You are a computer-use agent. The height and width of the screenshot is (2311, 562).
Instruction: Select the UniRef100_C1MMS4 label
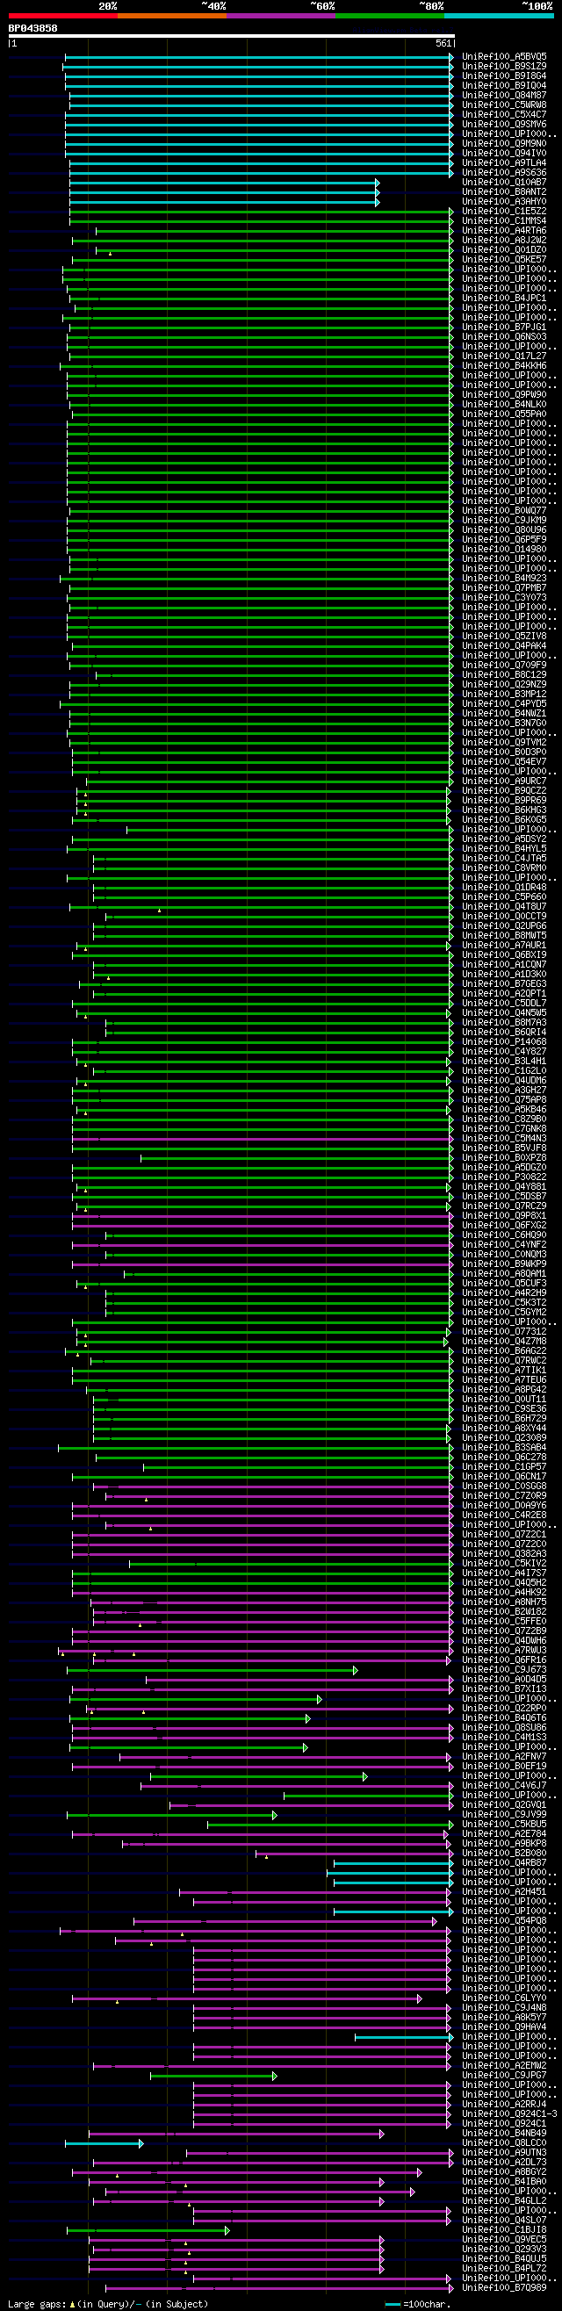click(x=505, y=221)
